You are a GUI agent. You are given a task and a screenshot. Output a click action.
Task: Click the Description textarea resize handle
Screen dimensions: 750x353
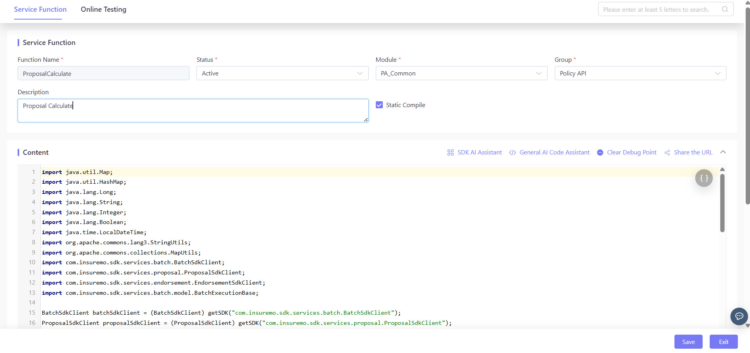click(x=366, y=120)
